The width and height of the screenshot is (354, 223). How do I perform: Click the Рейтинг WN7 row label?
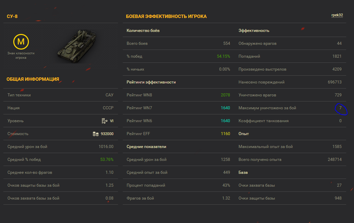[139, 108]
